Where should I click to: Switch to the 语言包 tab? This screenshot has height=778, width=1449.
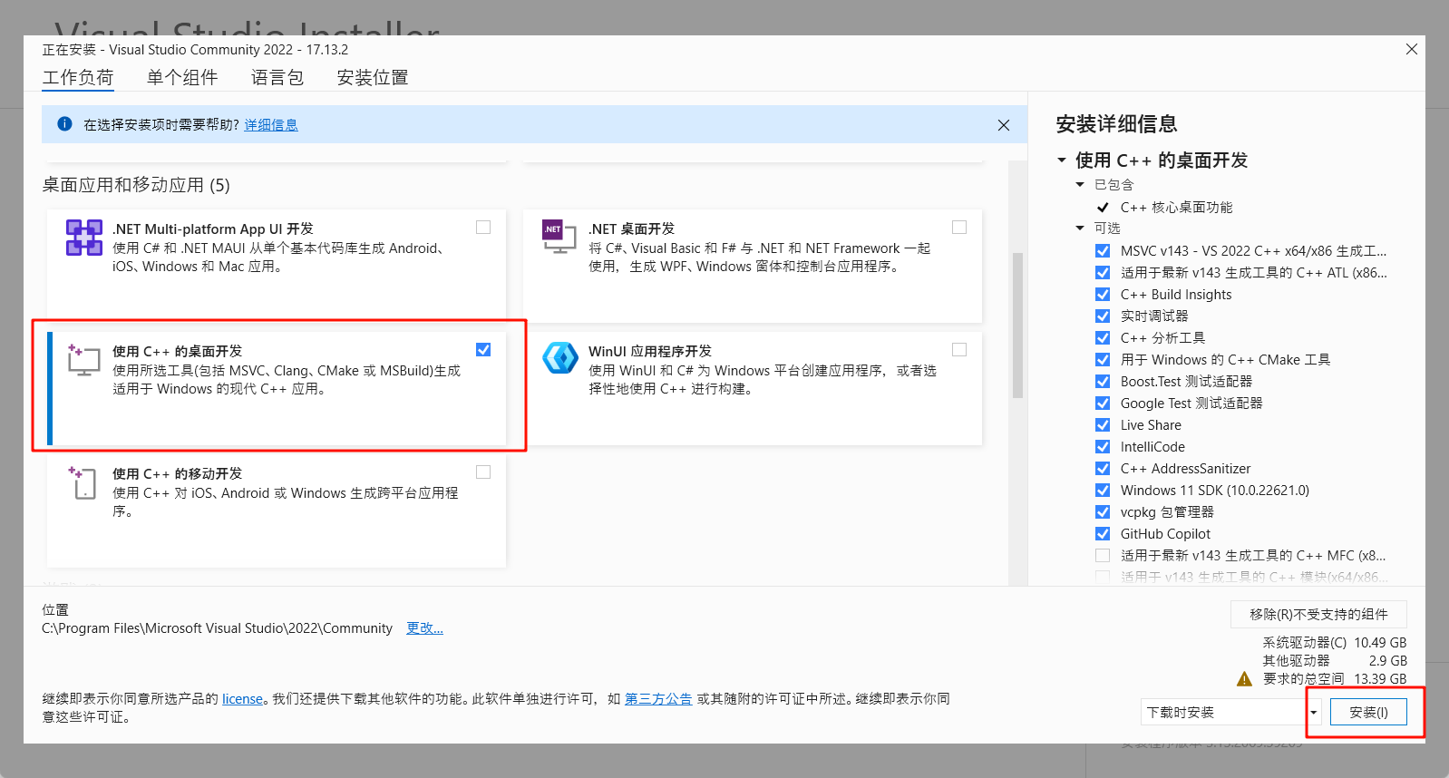[277, 78]
